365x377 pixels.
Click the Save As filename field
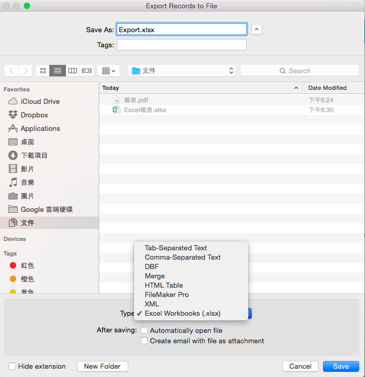click(182, 30)
